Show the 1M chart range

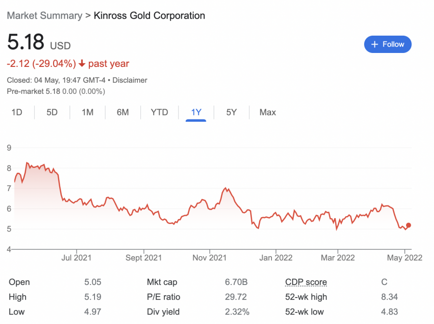(x=87, y=112)
